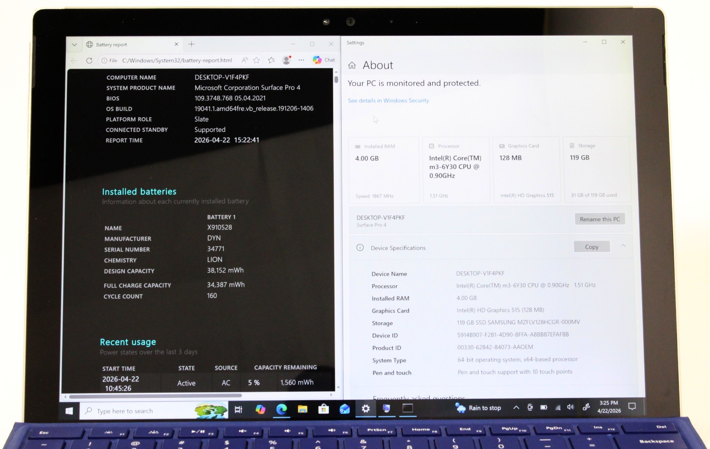This screenshot has width=710, height=449.
Task: Open the Wi-Fi network tray icon
Action: coord(558,407)
